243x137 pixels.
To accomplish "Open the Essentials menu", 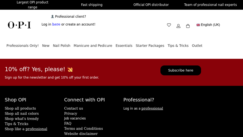I will (124, 46).
